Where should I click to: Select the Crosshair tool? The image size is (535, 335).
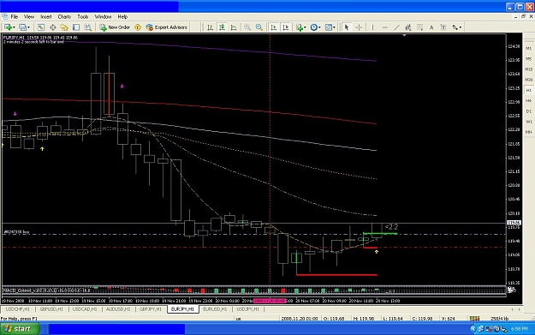coord(359,27)
